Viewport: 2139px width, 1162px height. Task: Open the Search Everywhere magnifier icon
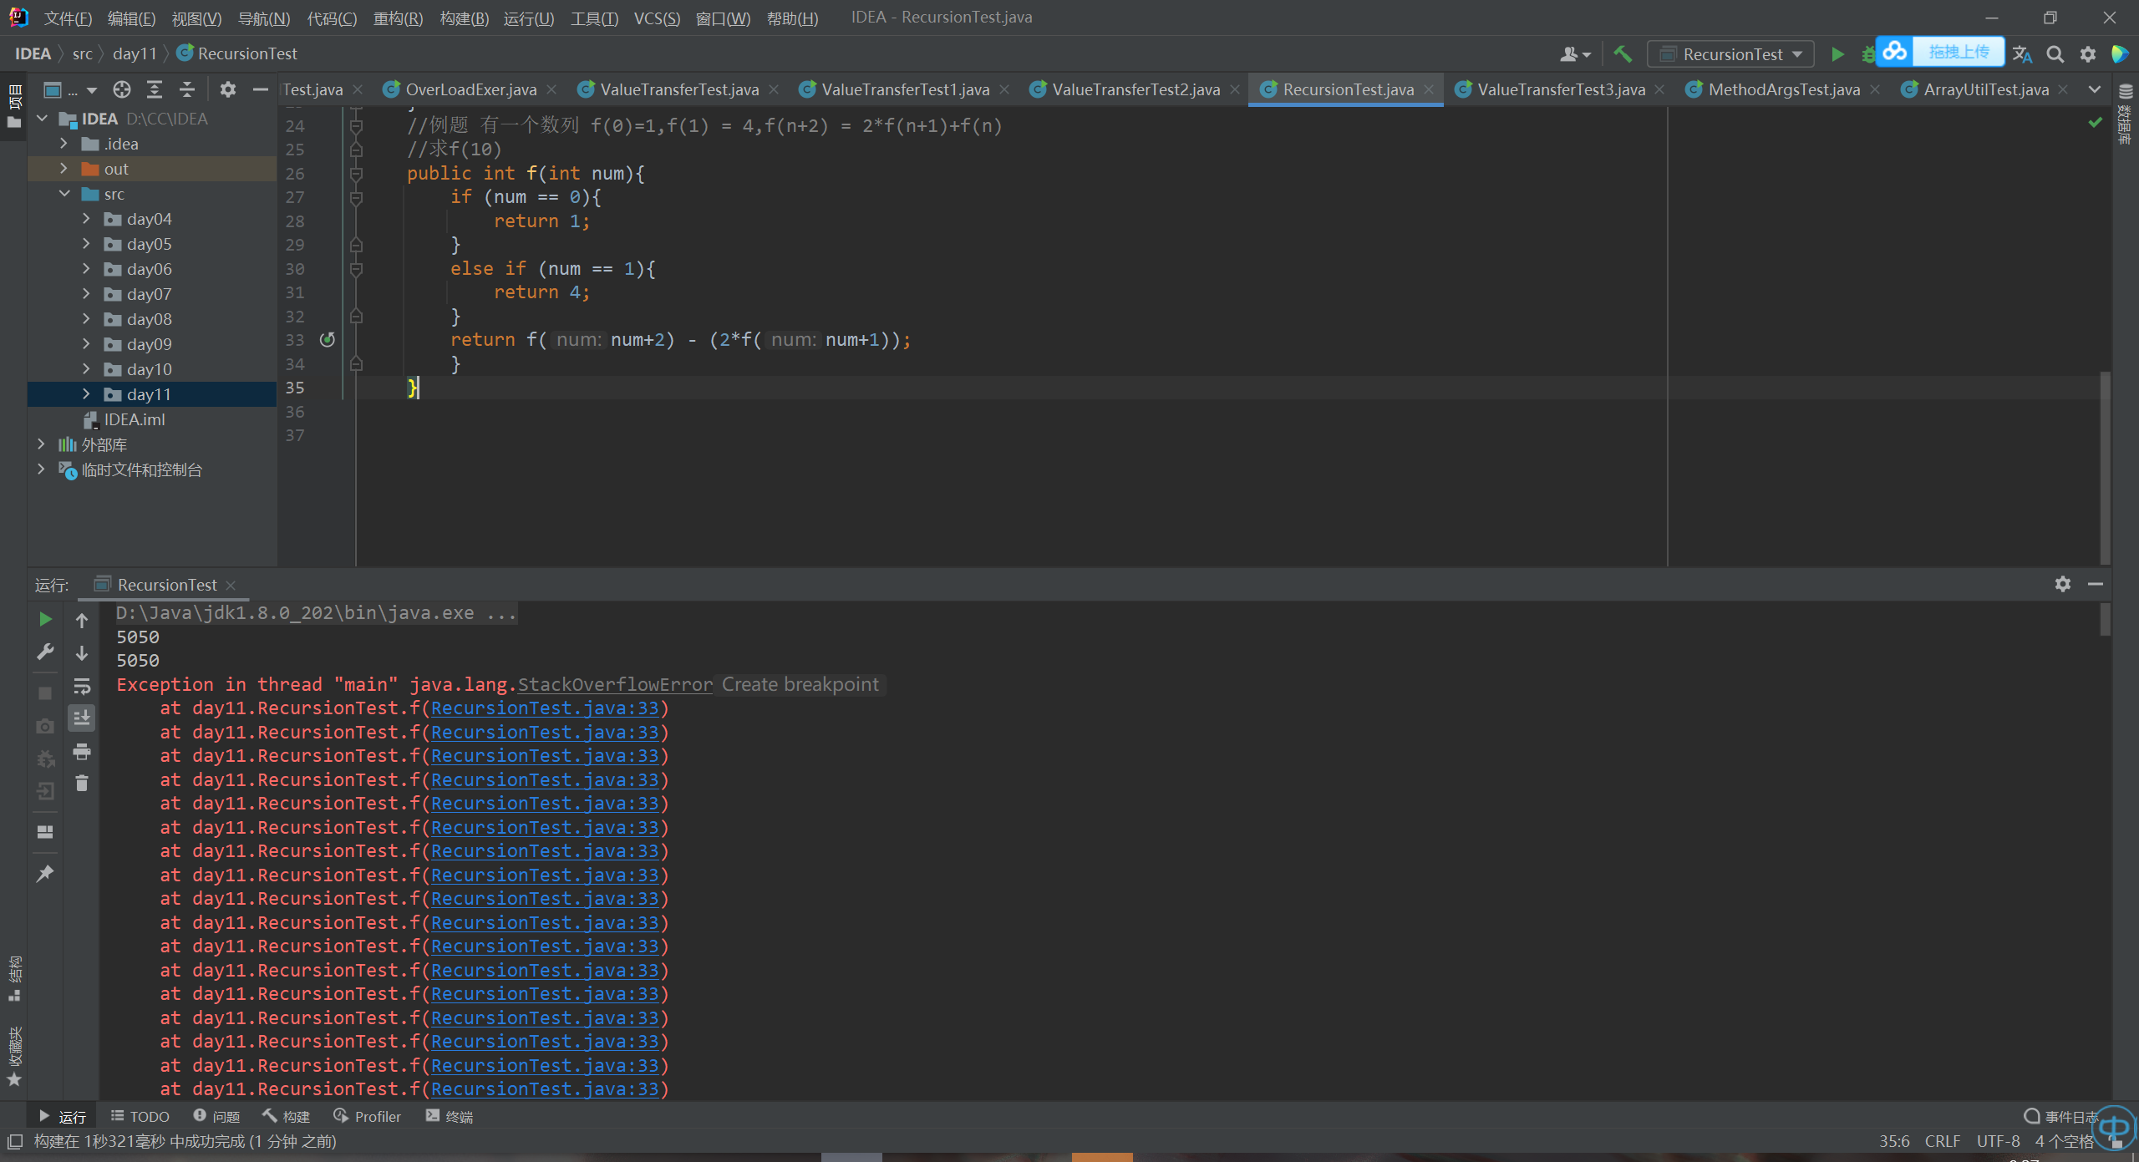[x=2055, y=54]
